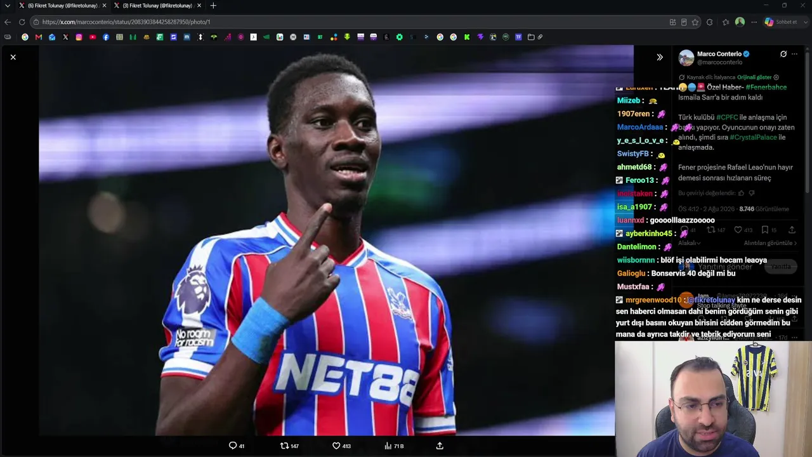The width and height of the screenshot is (812, 457).
Task: Rate the translation with thumbs up
Action: 741,193
